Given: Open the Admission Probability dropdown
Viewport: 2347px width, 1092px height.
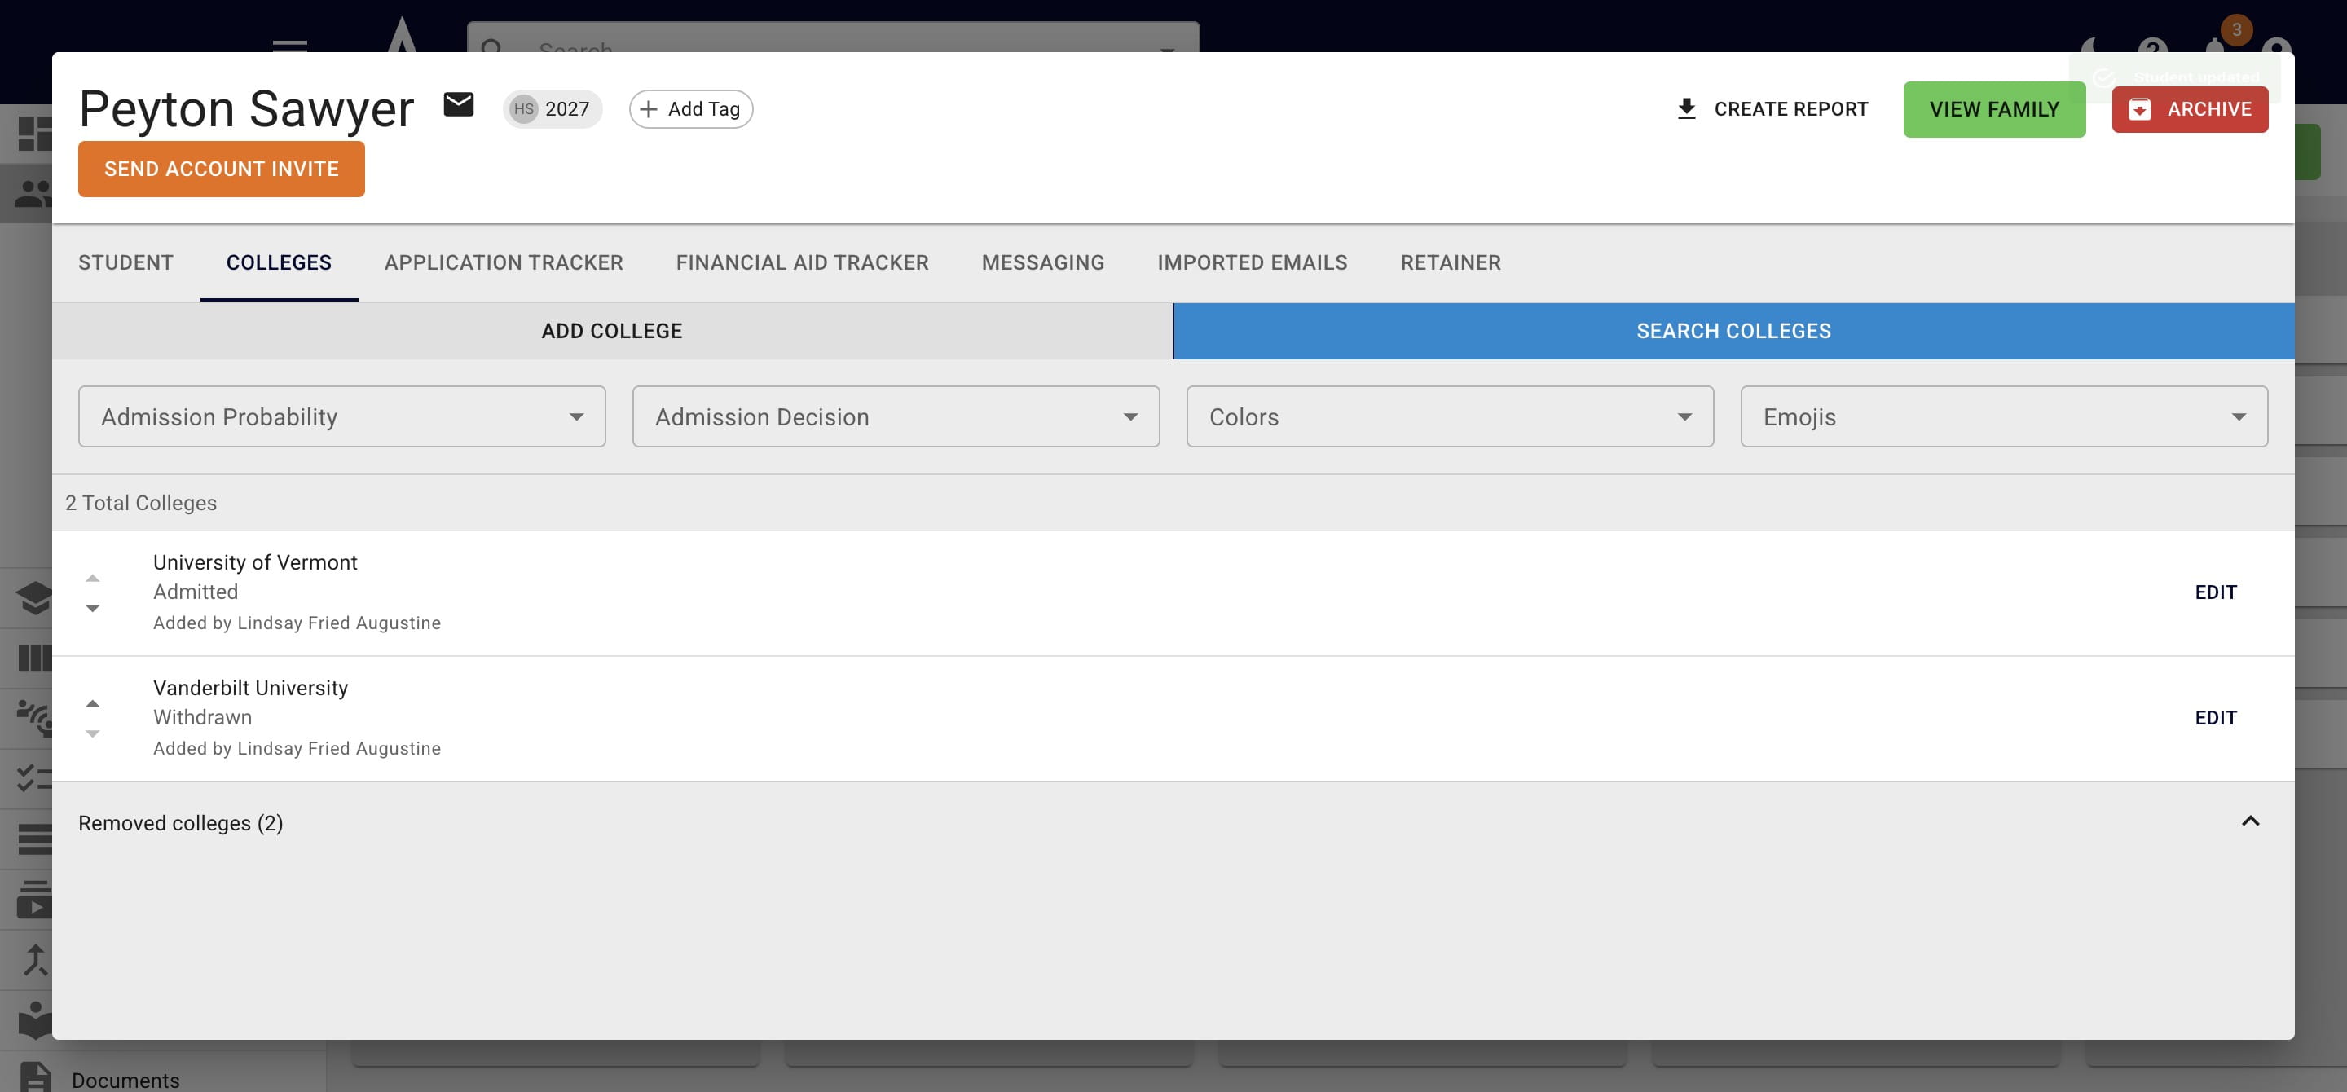Looking at the screenshot, I should coord(341,416).
